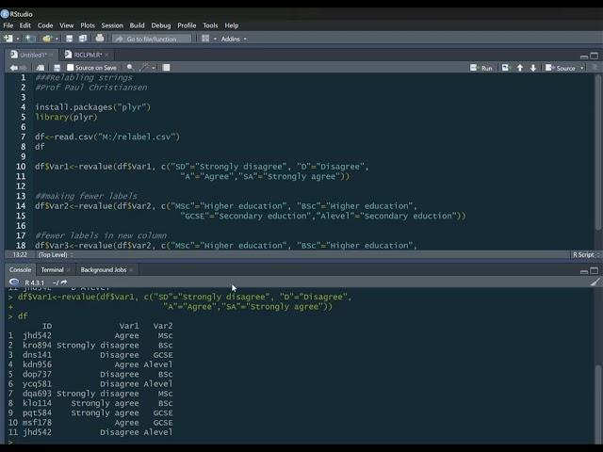
Task: Open the Code menu
Action: click(x=45, y=25)
